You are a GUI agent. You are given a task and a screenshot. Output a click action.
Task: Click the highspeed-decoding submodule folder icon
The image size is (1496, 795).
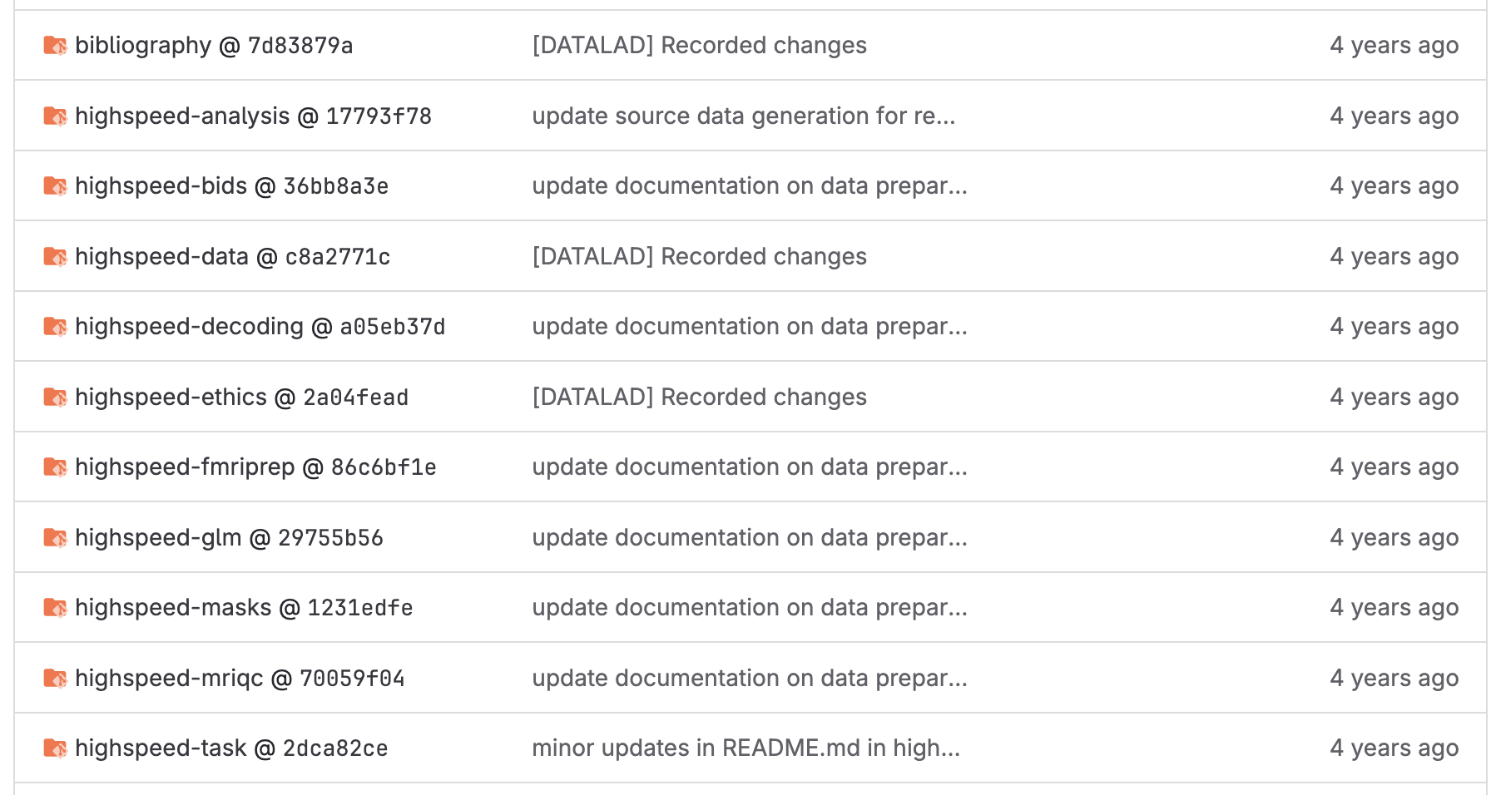coord(55,326)
